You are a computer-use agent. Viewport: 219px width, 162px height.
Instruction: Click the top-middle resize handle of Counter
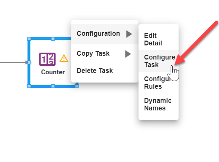click(x=53, y=39)
